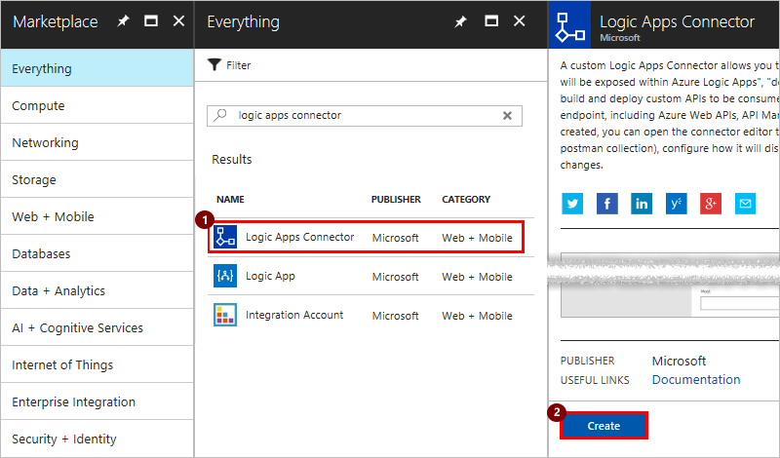Share using the Yammer icon
This screenshot has height=458, width=780.
click(676, 203)
